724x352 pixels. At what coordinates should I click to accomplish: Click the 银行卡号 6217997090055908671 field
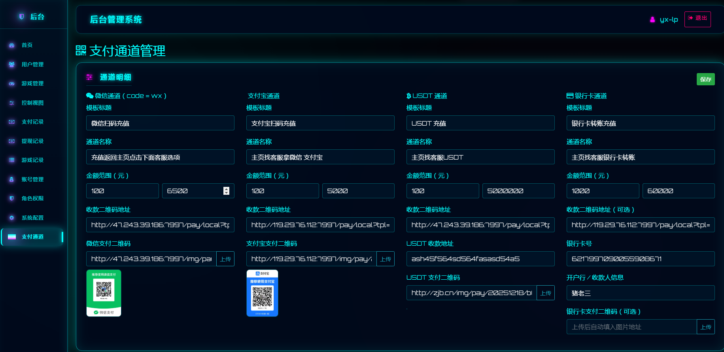coord(641,259)
